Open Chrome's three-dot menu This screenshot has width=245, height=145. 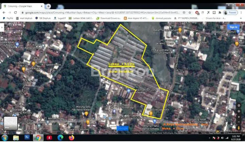click(241, 12)
